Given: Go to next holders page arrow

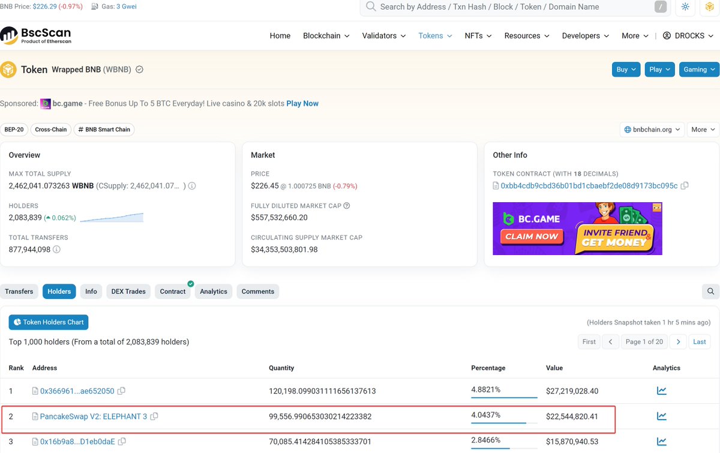Looking at the screenshot, I should pos(678,342).
